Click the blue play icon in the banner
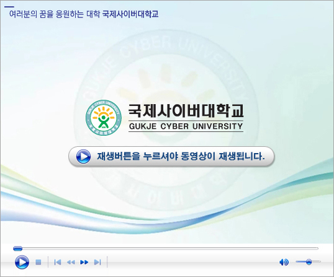Screen dimensions: 334x277 coord(83,156)
